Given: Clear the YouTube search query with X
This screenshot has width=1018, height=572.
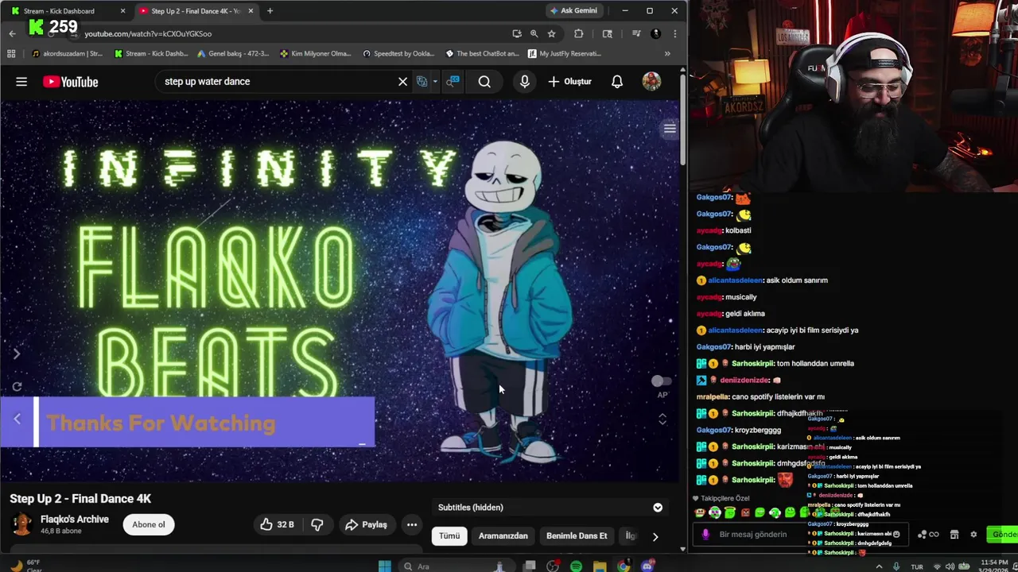Looking at the screenshot, I should pyautogui.click(x=402, y=82).
